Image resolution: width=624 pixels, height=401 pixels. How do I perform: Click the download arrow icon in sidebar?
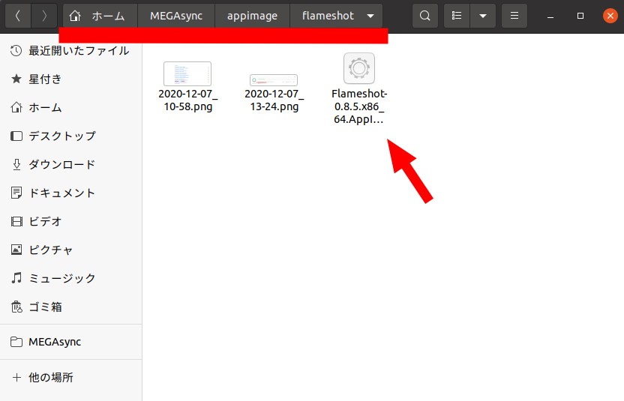(x=16, y=164)
